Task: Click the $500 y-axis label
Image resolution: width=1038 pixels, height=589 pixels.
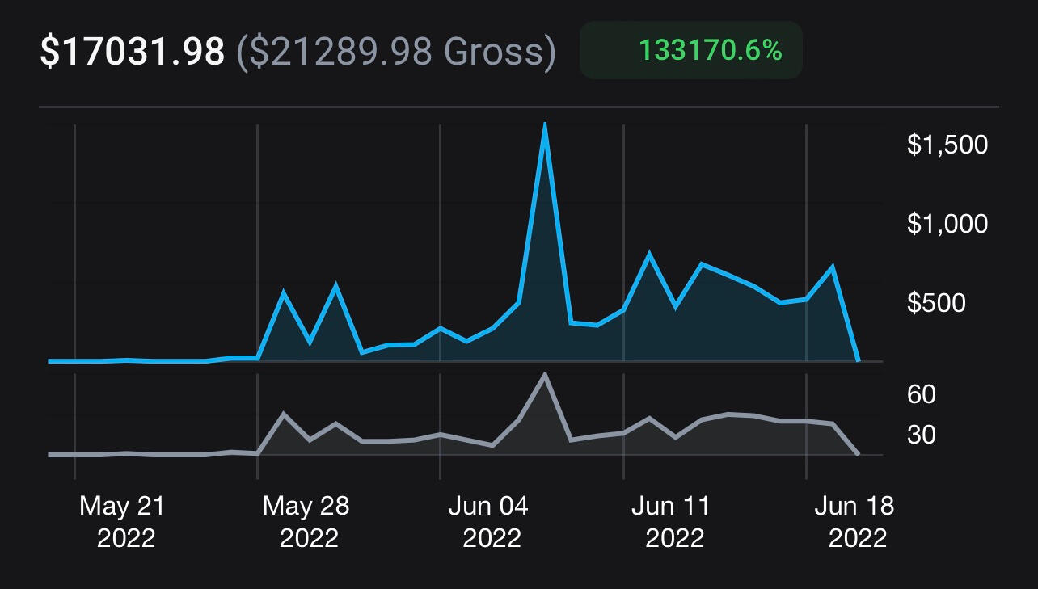Action: [x=936, y=302]
